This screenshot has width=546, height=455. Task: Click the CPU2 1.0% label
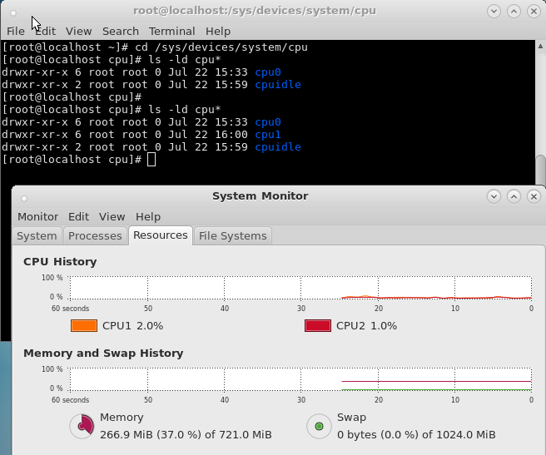click(x=366, y=326)
